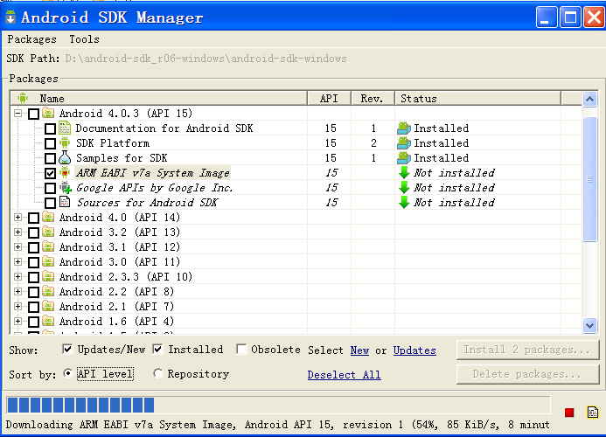Click the Documentation for Android SDK icon
Viewport: 606px width, 437px height.
coord(65,128)
